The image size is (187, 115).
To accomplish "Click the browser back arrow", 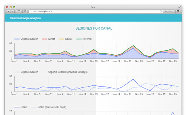I will [8, 11].
